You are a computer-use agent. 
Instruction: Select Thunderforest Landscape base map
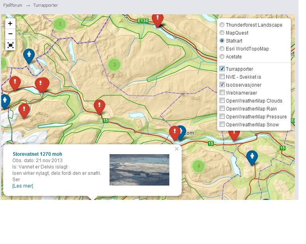[x=222, y=25]
